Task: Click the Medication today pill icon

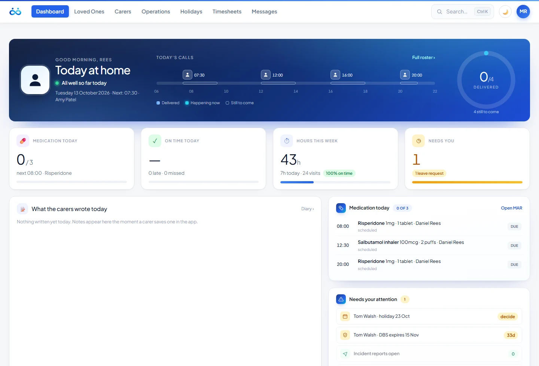Action: [x=23, y=141]
